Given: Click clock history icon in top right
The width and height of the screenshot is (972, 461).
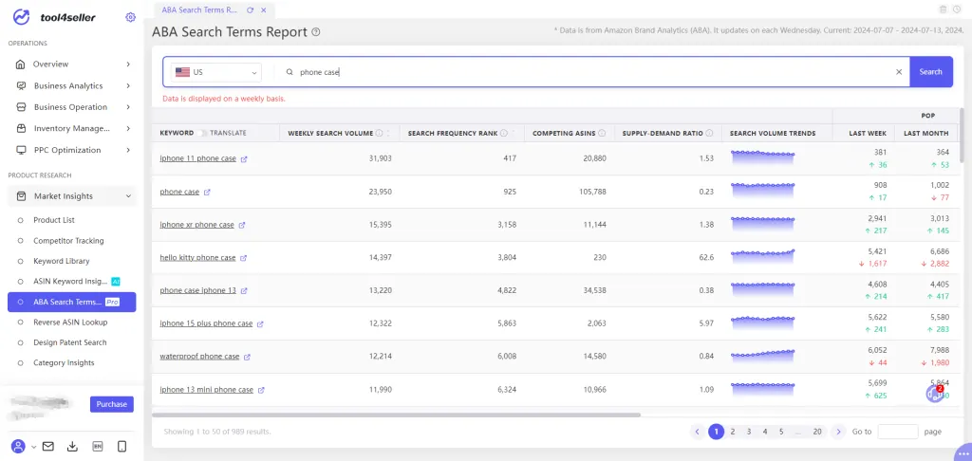Looking at the screenshot, I should pyautogui.click(x=957, y=9).
